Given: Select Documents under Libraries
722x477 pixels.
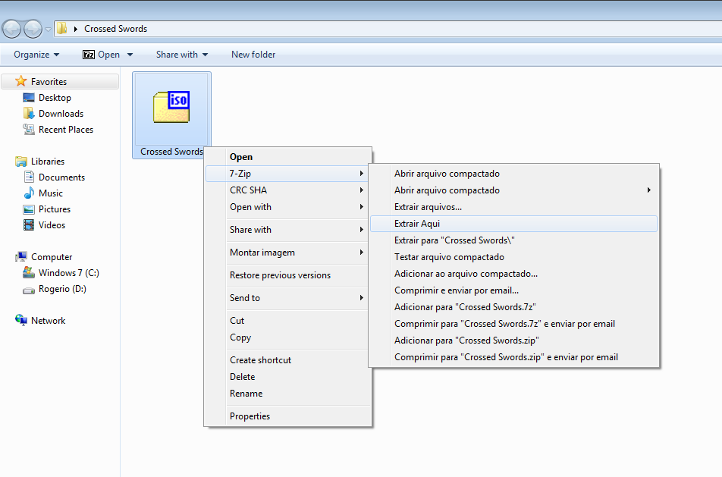Looking at the screenshot, I should coord(61,177).
